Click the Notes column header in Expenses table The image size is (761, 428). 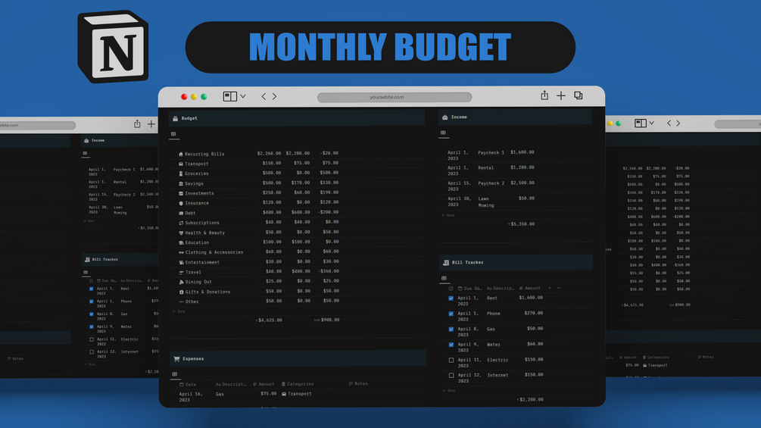358,384
